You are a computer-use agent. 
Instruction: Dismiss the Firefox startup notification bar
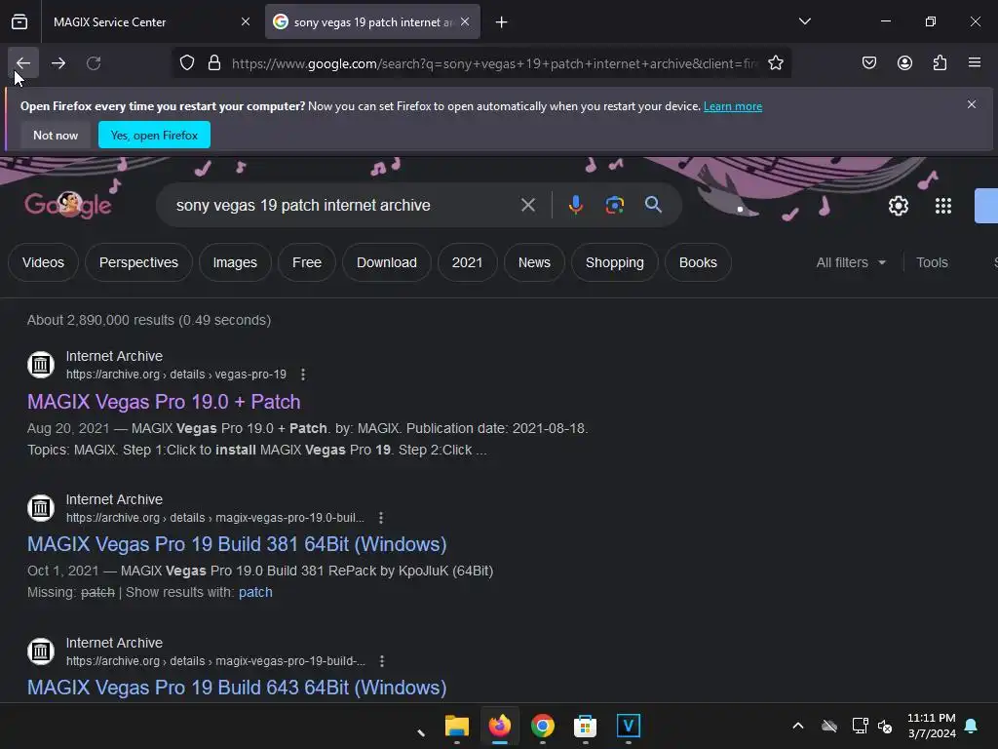pos(972,104)
